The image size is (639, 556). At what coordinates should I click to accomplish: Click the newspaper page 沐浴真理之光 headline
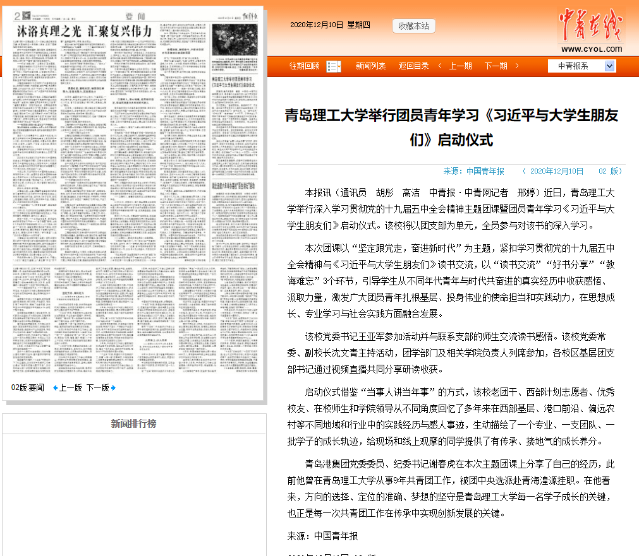tap(85, 30)
